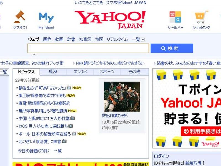Open headline 無断写真集「嵐」ら2審も勝訴

[43, 111]
